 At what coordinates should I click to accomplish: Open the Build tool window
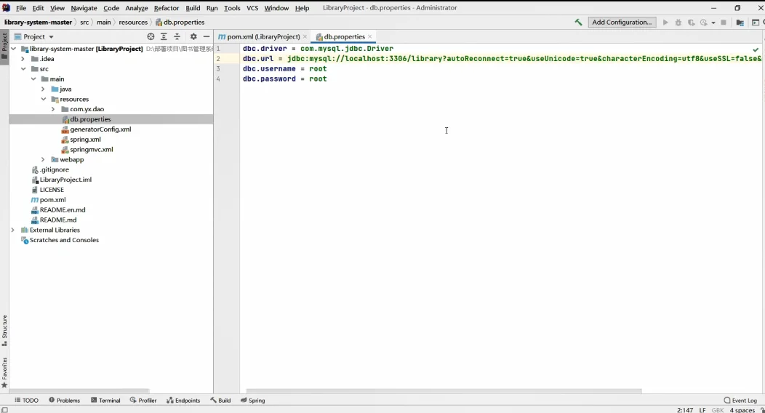pyautogui.click(x=220, y=401)
